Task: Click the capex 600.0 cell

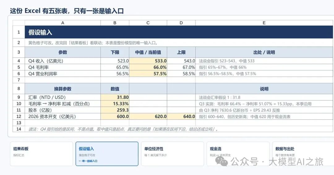Action: point(115,117)
